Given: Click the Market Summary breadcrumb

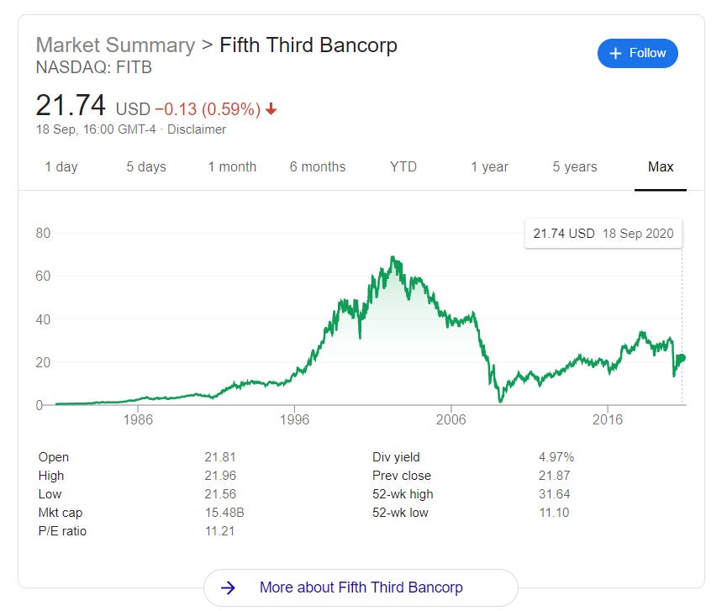Looking at the screenshot, I should (x=114, y=45).
